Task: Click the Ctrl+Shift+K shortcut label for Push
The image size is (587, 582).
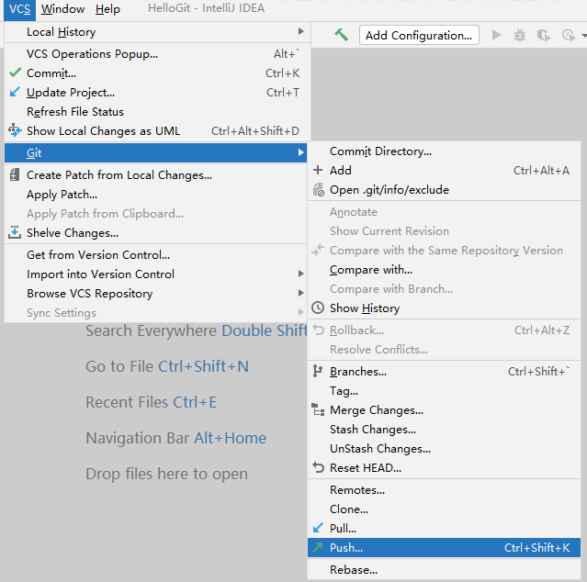Action: (536, 548)
